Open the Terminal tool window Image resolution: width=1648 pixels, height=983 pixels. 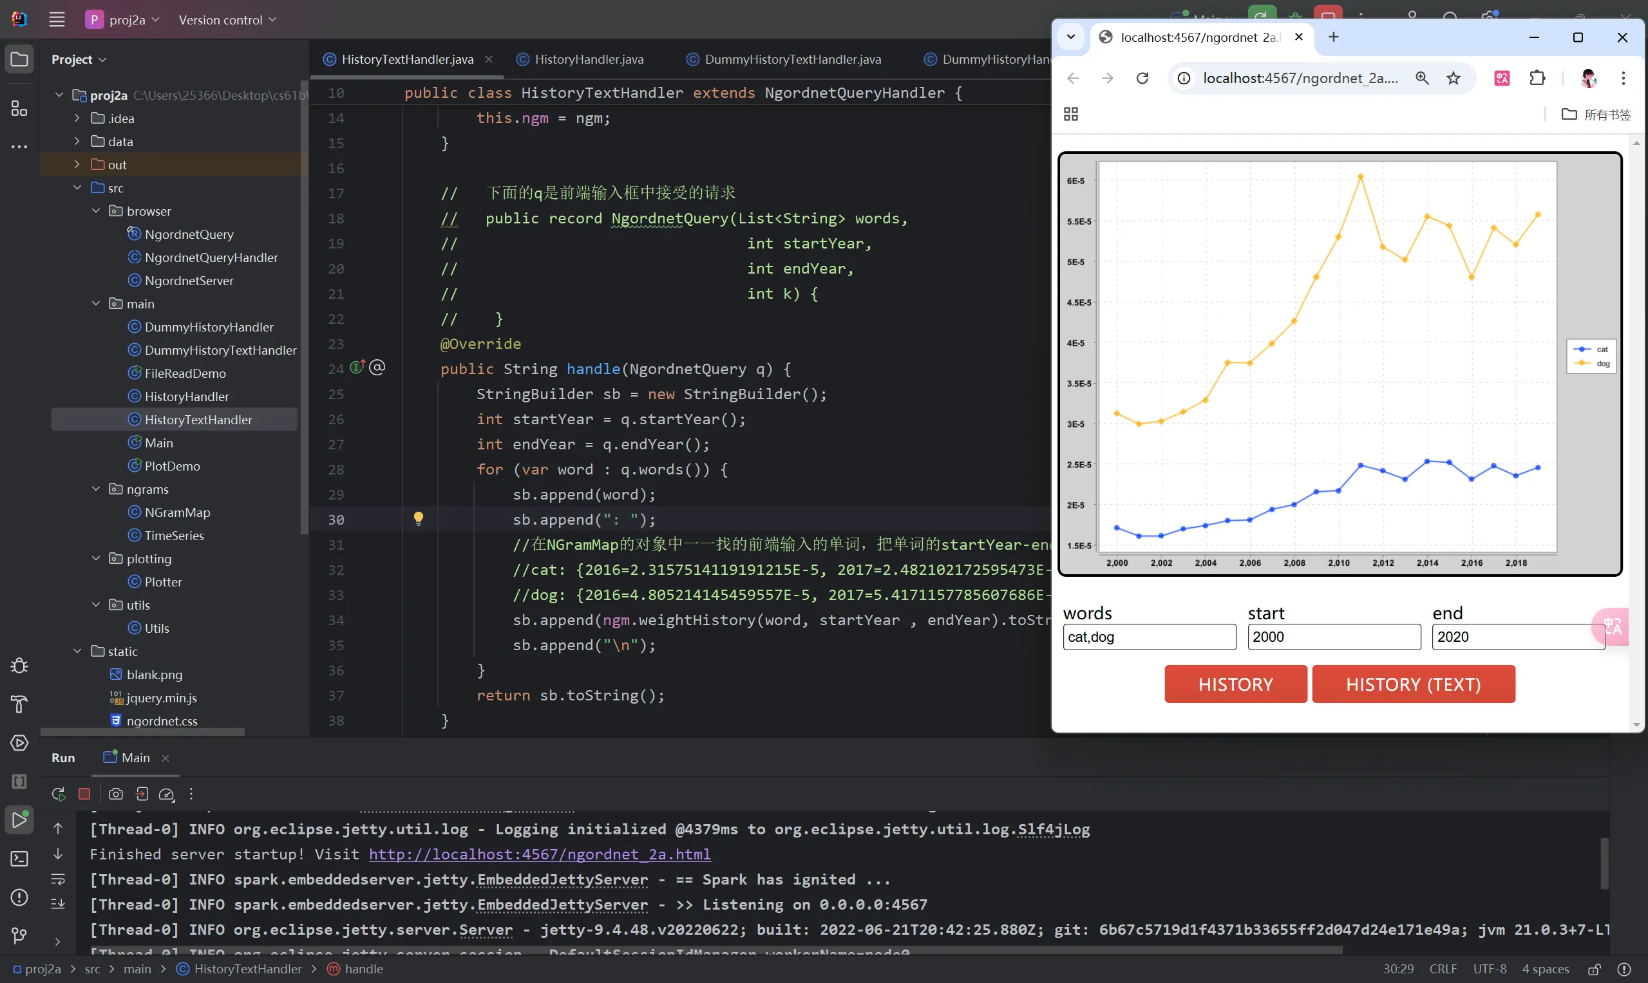(19, 859)
